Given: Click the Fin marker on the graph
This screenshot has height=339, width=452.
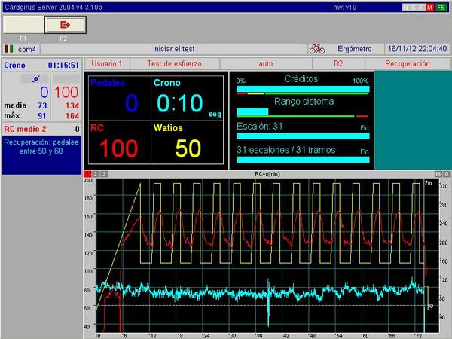Looking at the screenshot, I should [429, 183].
